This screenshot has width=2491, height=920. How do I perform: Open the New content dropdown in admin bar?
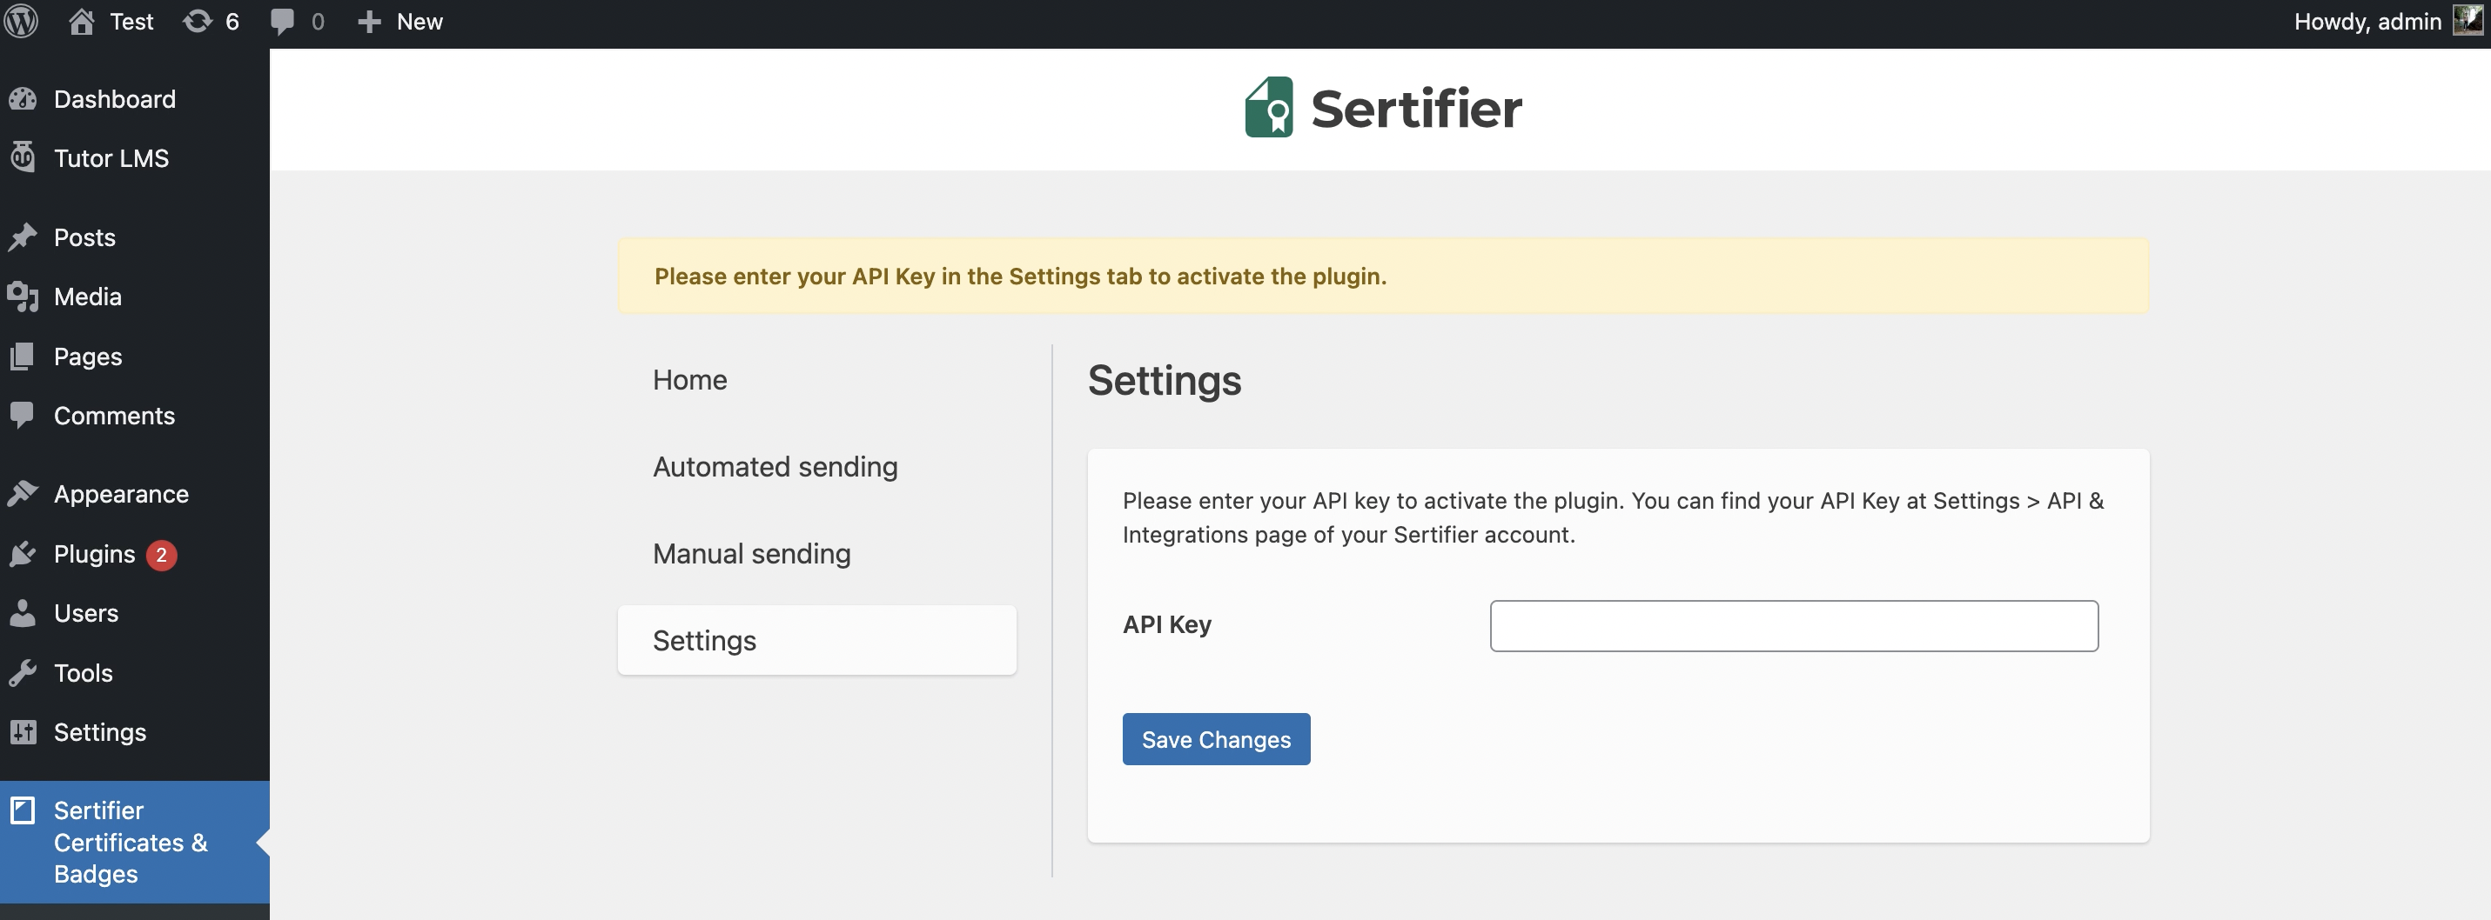[x=399, y=21]
